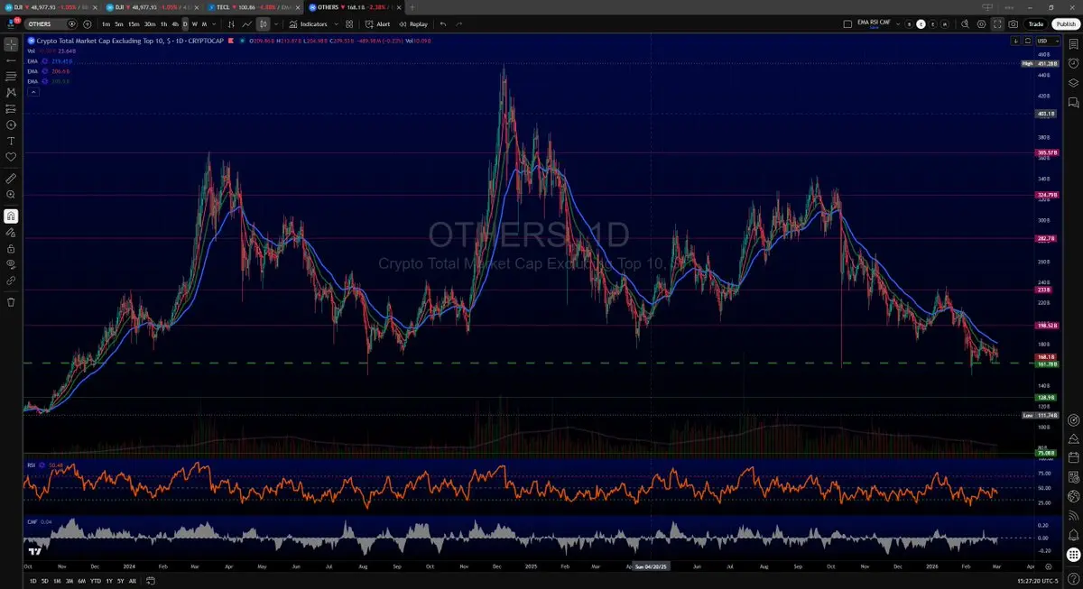Create an Alert

point(378,24)
